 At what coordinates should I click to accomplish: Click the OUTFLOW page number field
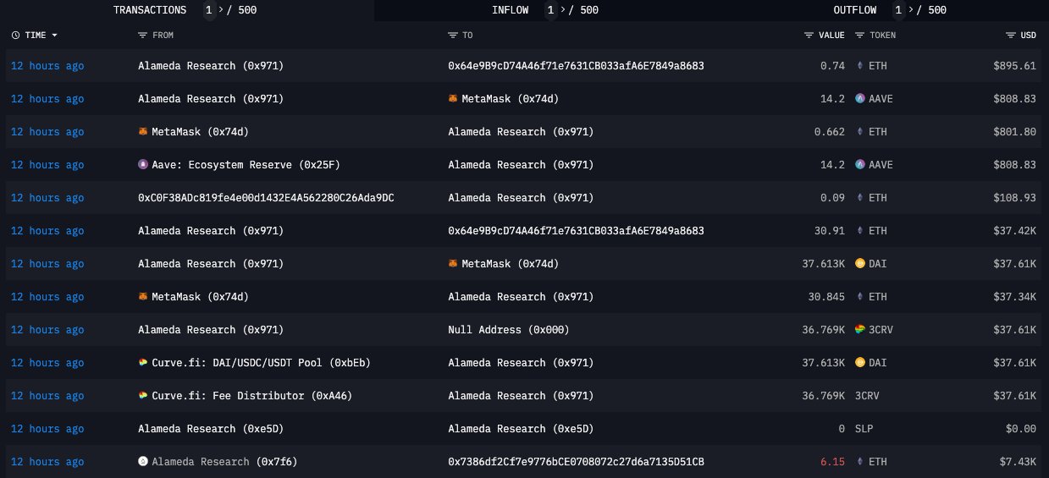[x=899, y=10]
